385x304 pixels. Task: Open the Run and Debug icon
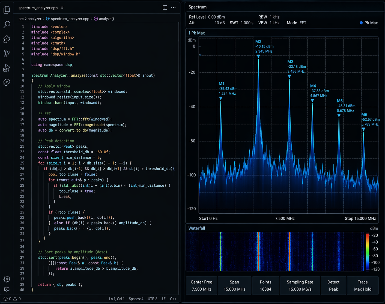click(x=7, y=68)
